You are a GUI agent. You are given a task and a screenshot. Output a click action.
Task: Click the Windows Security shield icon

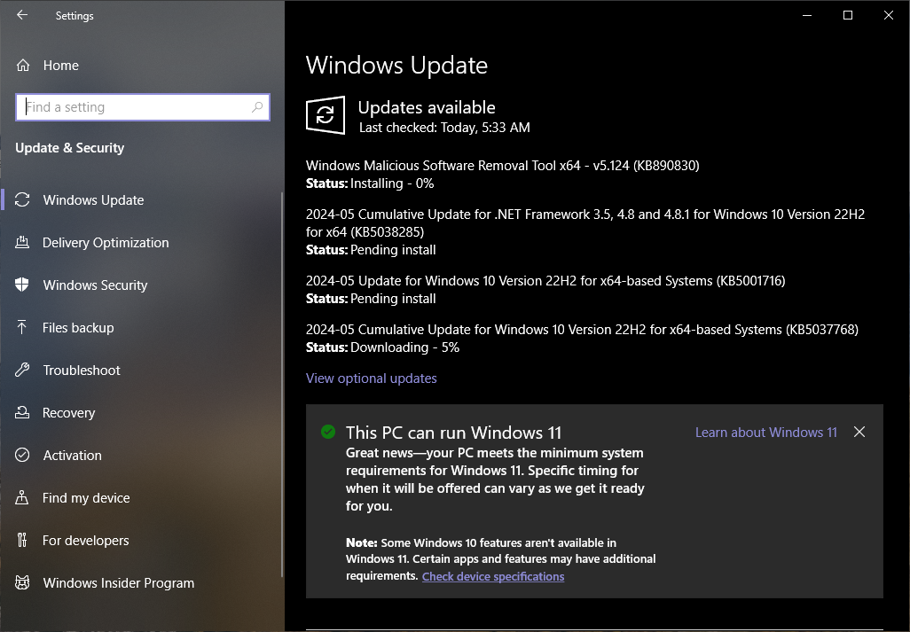tap(22, 285)
